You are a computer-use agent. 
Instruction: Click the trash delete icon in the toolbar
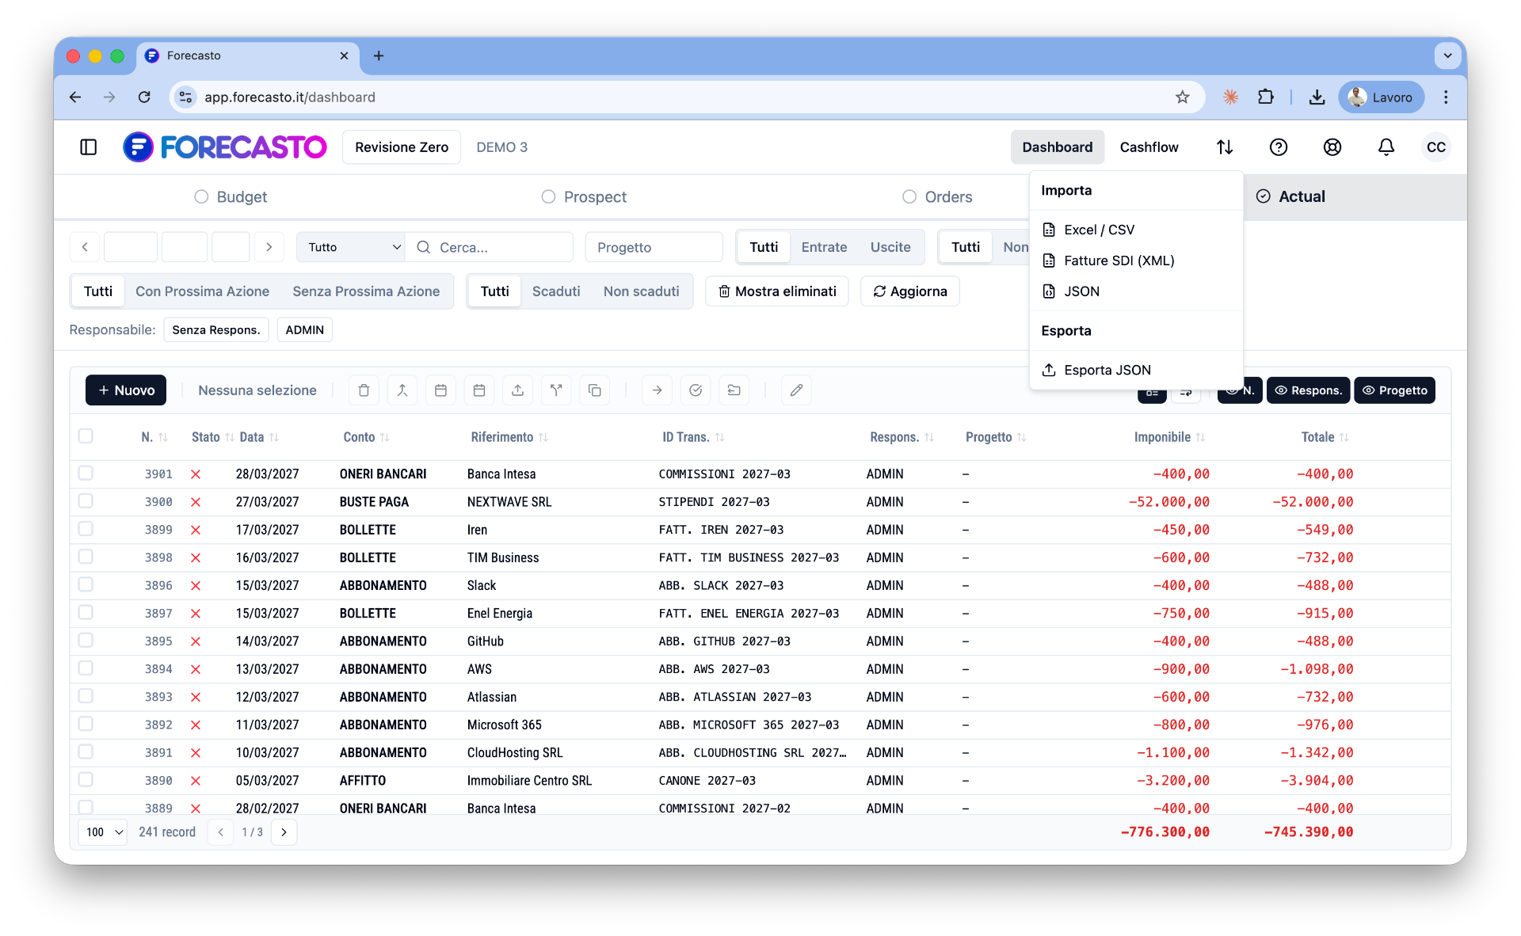[364, 390]
